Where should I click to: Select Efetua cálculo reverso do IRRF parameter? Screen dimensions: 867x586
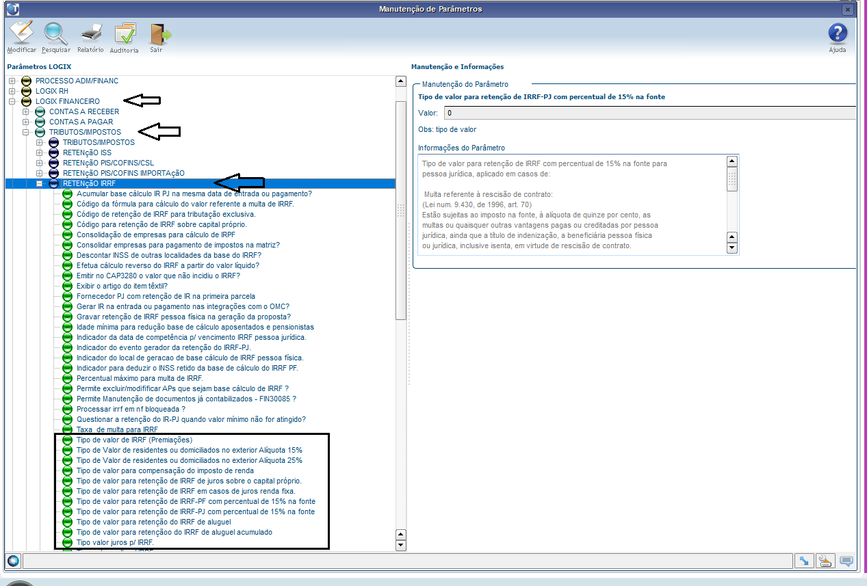168,265
